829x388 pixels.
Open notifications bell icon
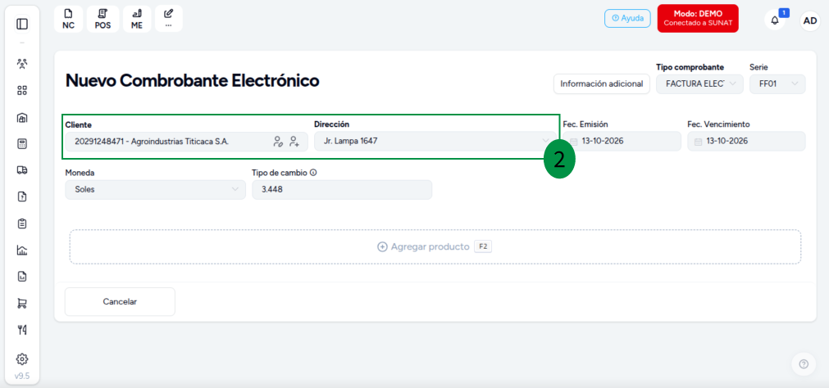[x=775, y=20]
